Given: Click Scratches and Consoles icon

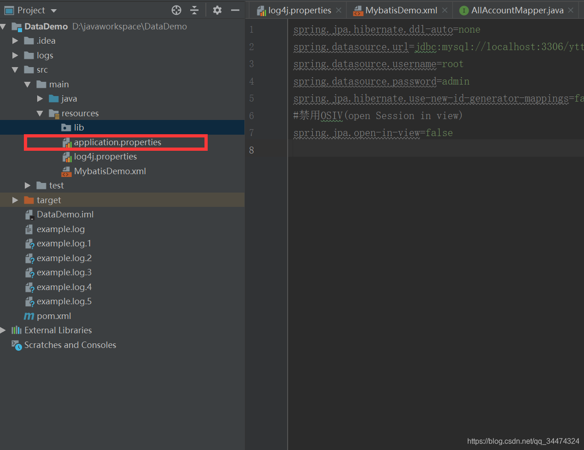Looking at the screenshot, I should (x=17, y=345).
